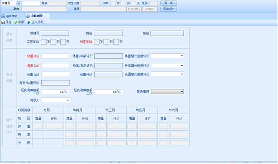Click the 每两月 column header

[x=78, y=110]
